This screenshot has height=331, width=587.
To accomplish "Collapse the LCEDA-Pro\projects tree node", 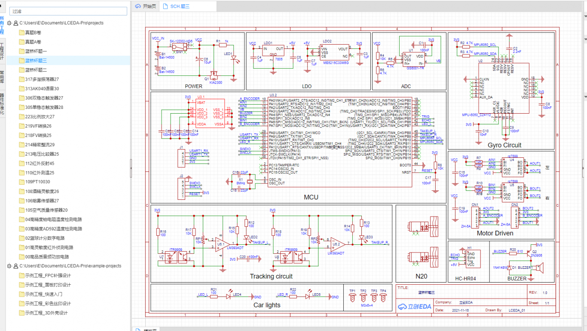I will (9, 23).
